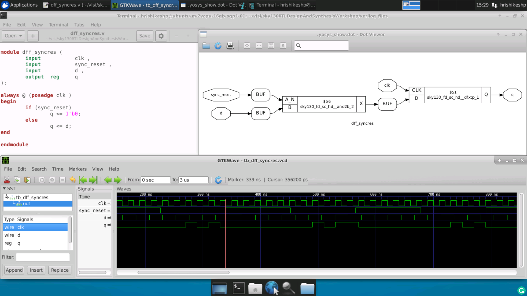Jump to start of time in GTKWave
The image size is (527, 296).
point(83,180)
